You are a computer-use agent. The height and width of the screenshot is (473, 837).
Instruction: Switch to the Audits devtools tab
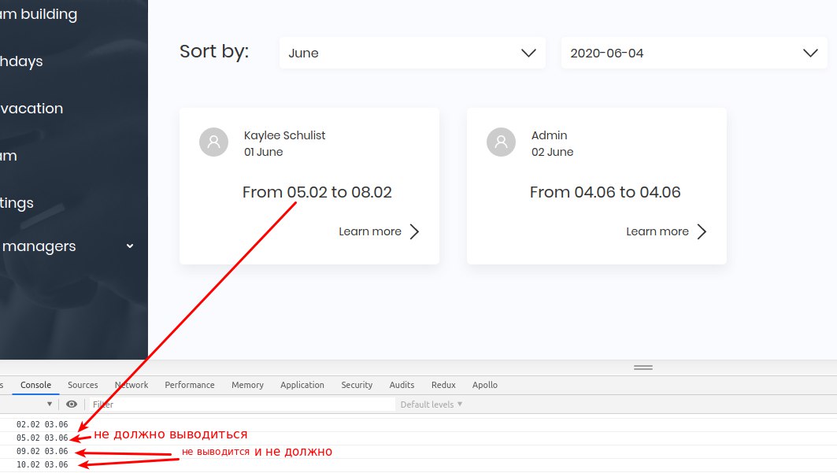point(402,385)
